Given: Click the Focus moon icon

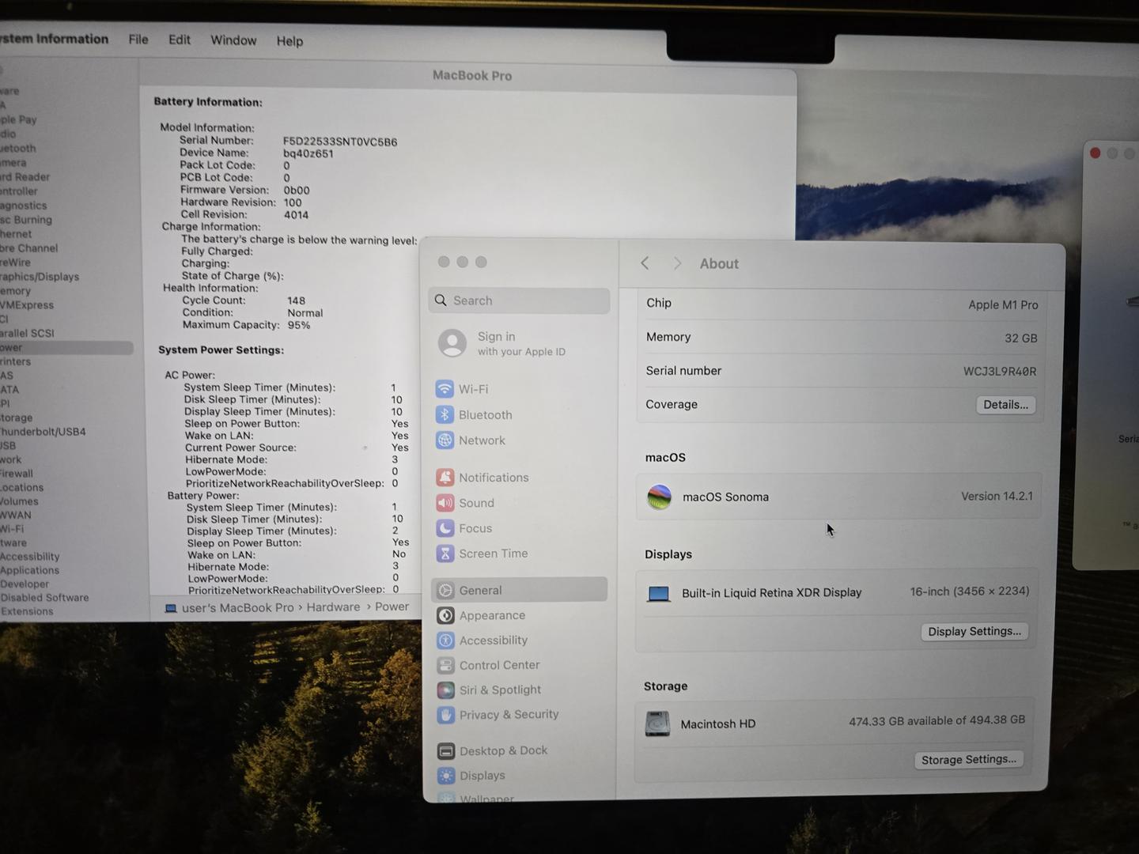Looking at the screenshot, I should pos(445,528).
